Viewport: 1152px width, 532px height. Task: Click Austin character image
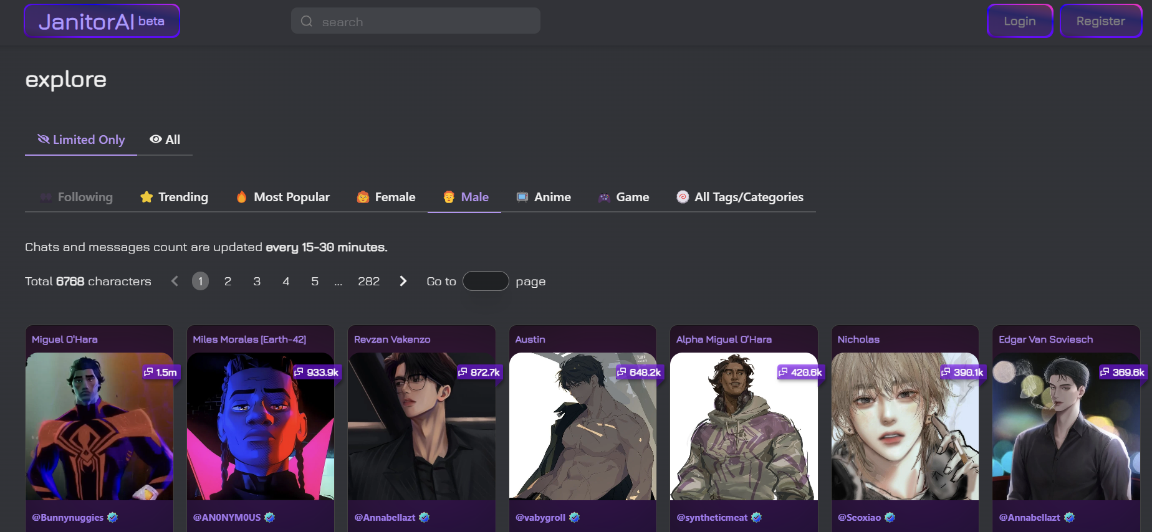583,427
